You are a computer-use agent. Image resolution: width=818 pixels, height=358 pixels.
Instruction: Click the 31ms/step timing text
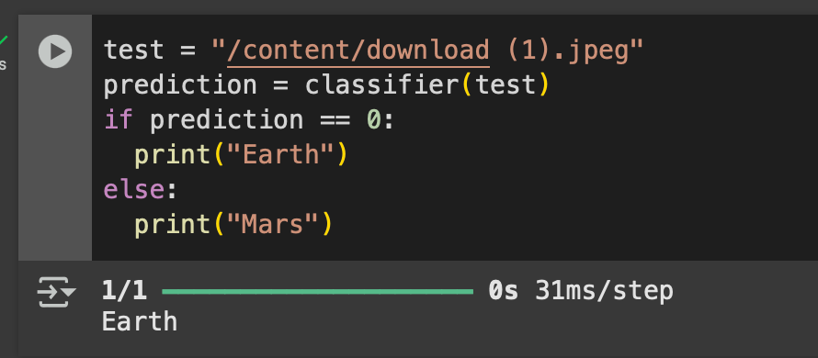(x=604, y=291)
